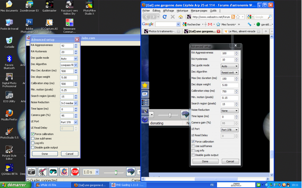This screenshot has width=302, height=188.
Task: Click the RA Aggressiveness field showing 92
Action: pyautogui.click(x=67, y=46)
